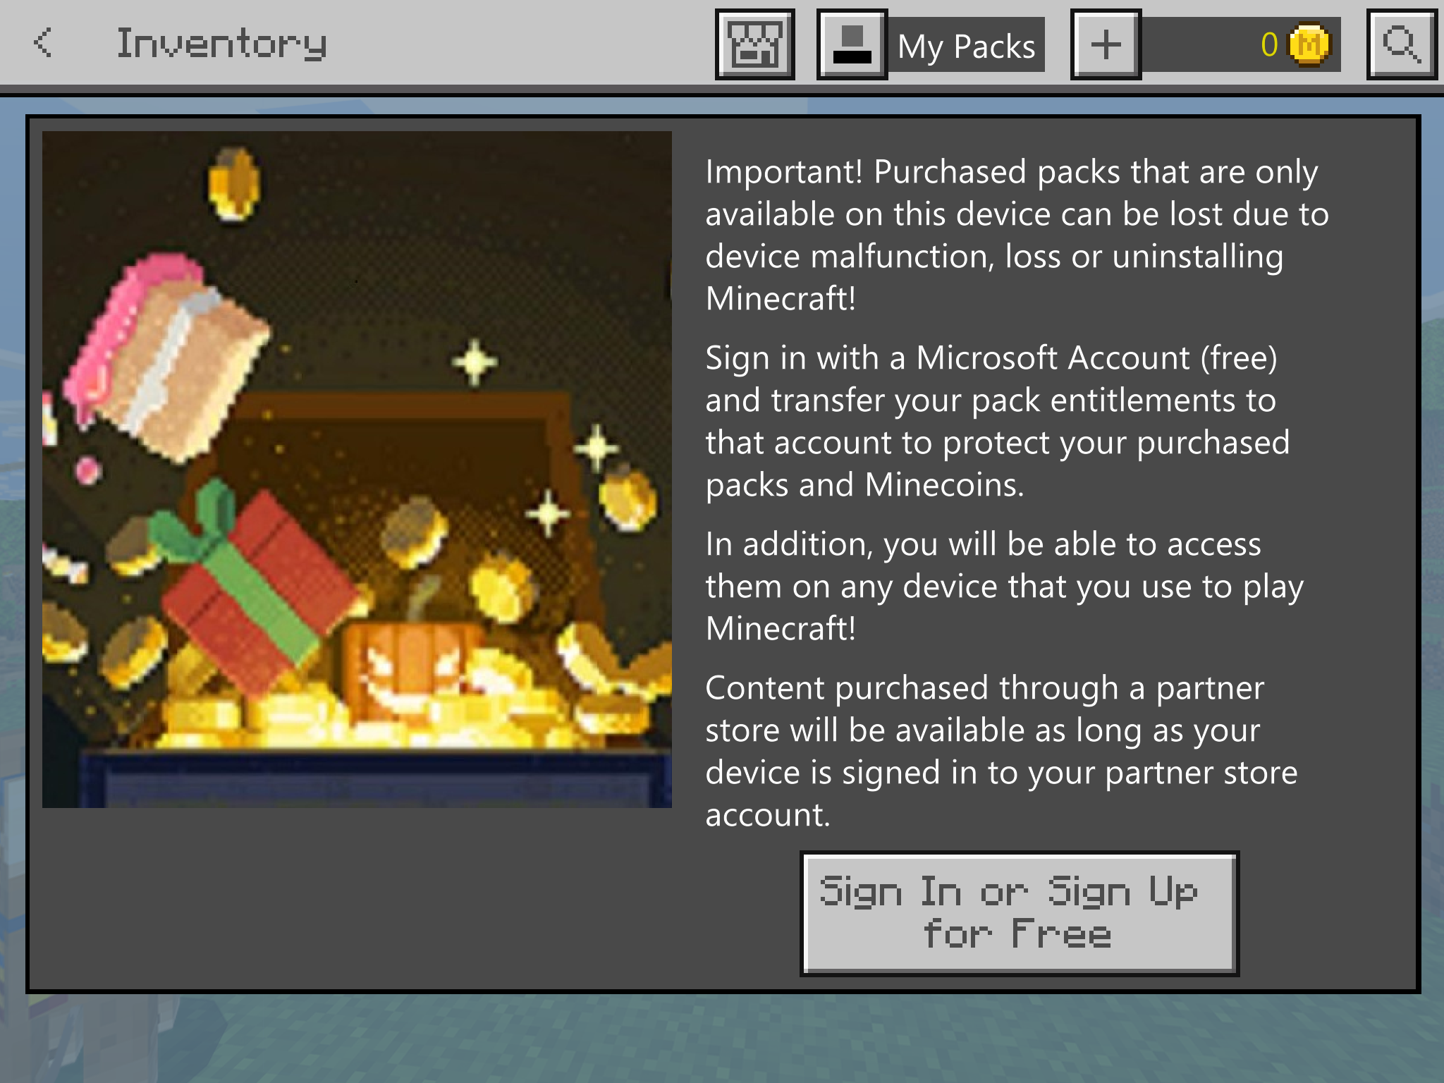Open the Marketplace store icon
This screenshot has width=1444, height=1083.
(754, 44)
